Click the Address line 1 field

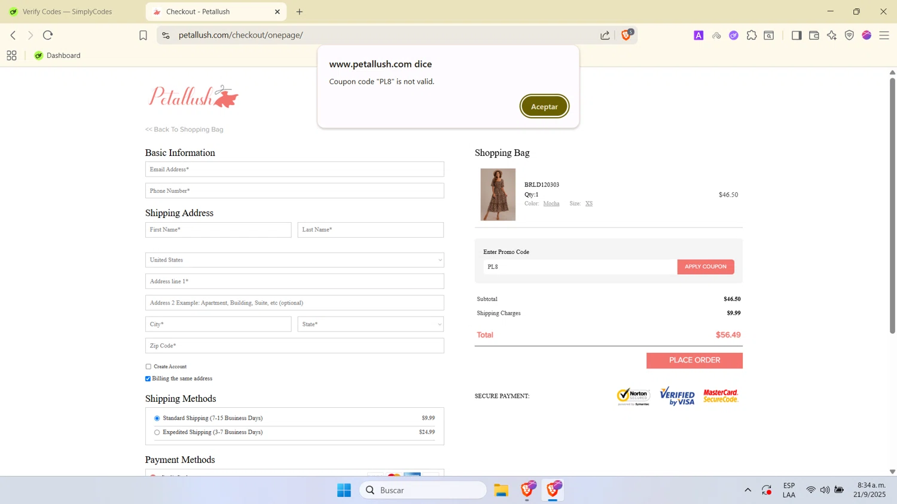294,281
